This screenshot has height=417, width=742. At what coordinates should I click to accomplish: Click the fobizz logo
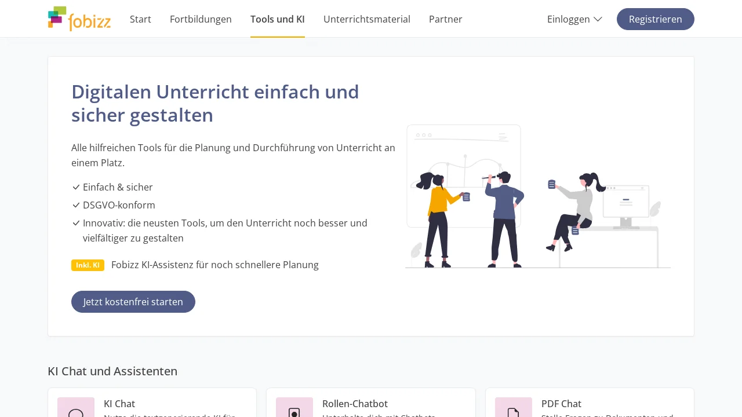(x=79, y=19)
